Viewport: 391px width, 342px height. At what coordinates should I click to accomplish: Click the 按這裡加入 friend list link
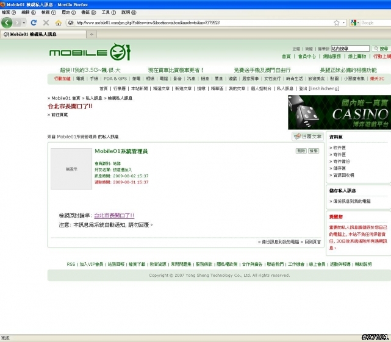pyautogui.click(x=122, y=169)
